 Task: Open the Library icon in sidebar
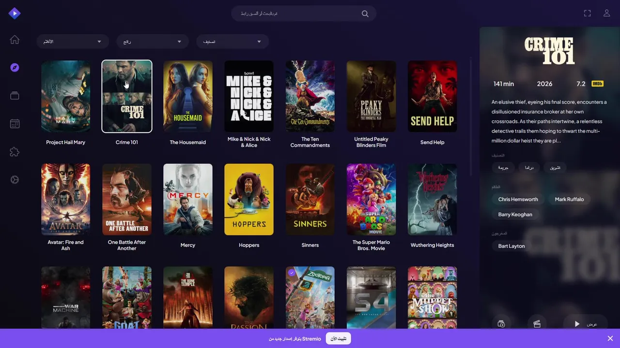coord(15,96)
